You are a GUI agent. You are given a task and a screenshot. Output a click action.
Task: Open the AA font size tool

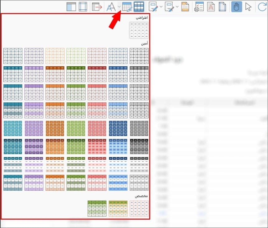[x=111, y=7]
